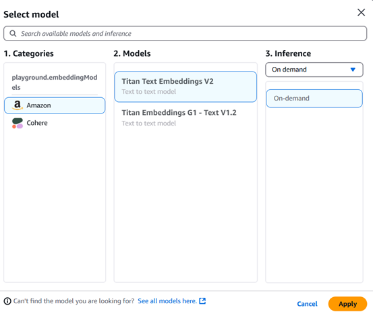Click the info icon beside help text
Image resolution: width=373 pixels, height=312 pixels.
click(x=7, y=301)
